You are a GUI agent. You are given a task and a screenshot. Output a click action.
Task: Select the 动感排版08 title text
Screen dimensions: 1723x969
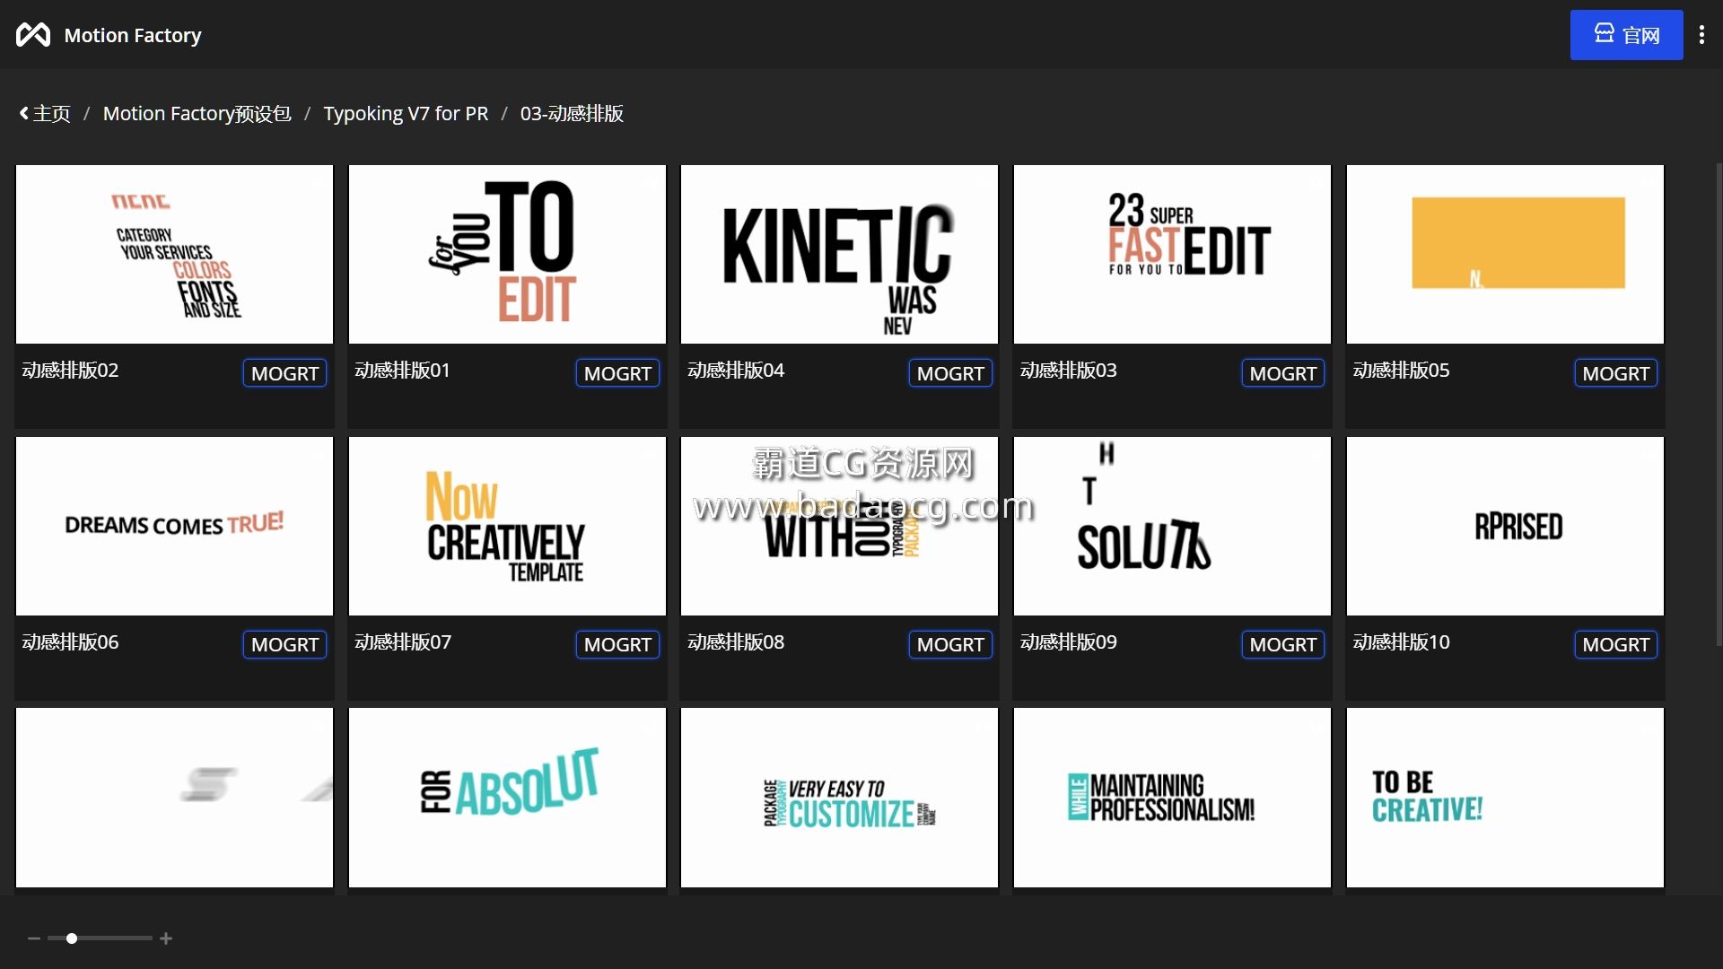tap(736, 642)
